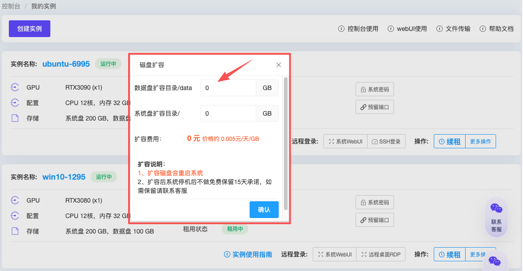This screenshot has height=271, width=523.
Task: Click the 联系客服 chat icon
Action: pyautogui.click(x=496, y=217)
